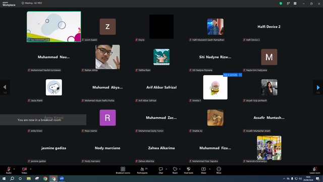Open the Breakout rooms panel
The width and height of the screenshot is (323, 182).
tap(123, 170)
